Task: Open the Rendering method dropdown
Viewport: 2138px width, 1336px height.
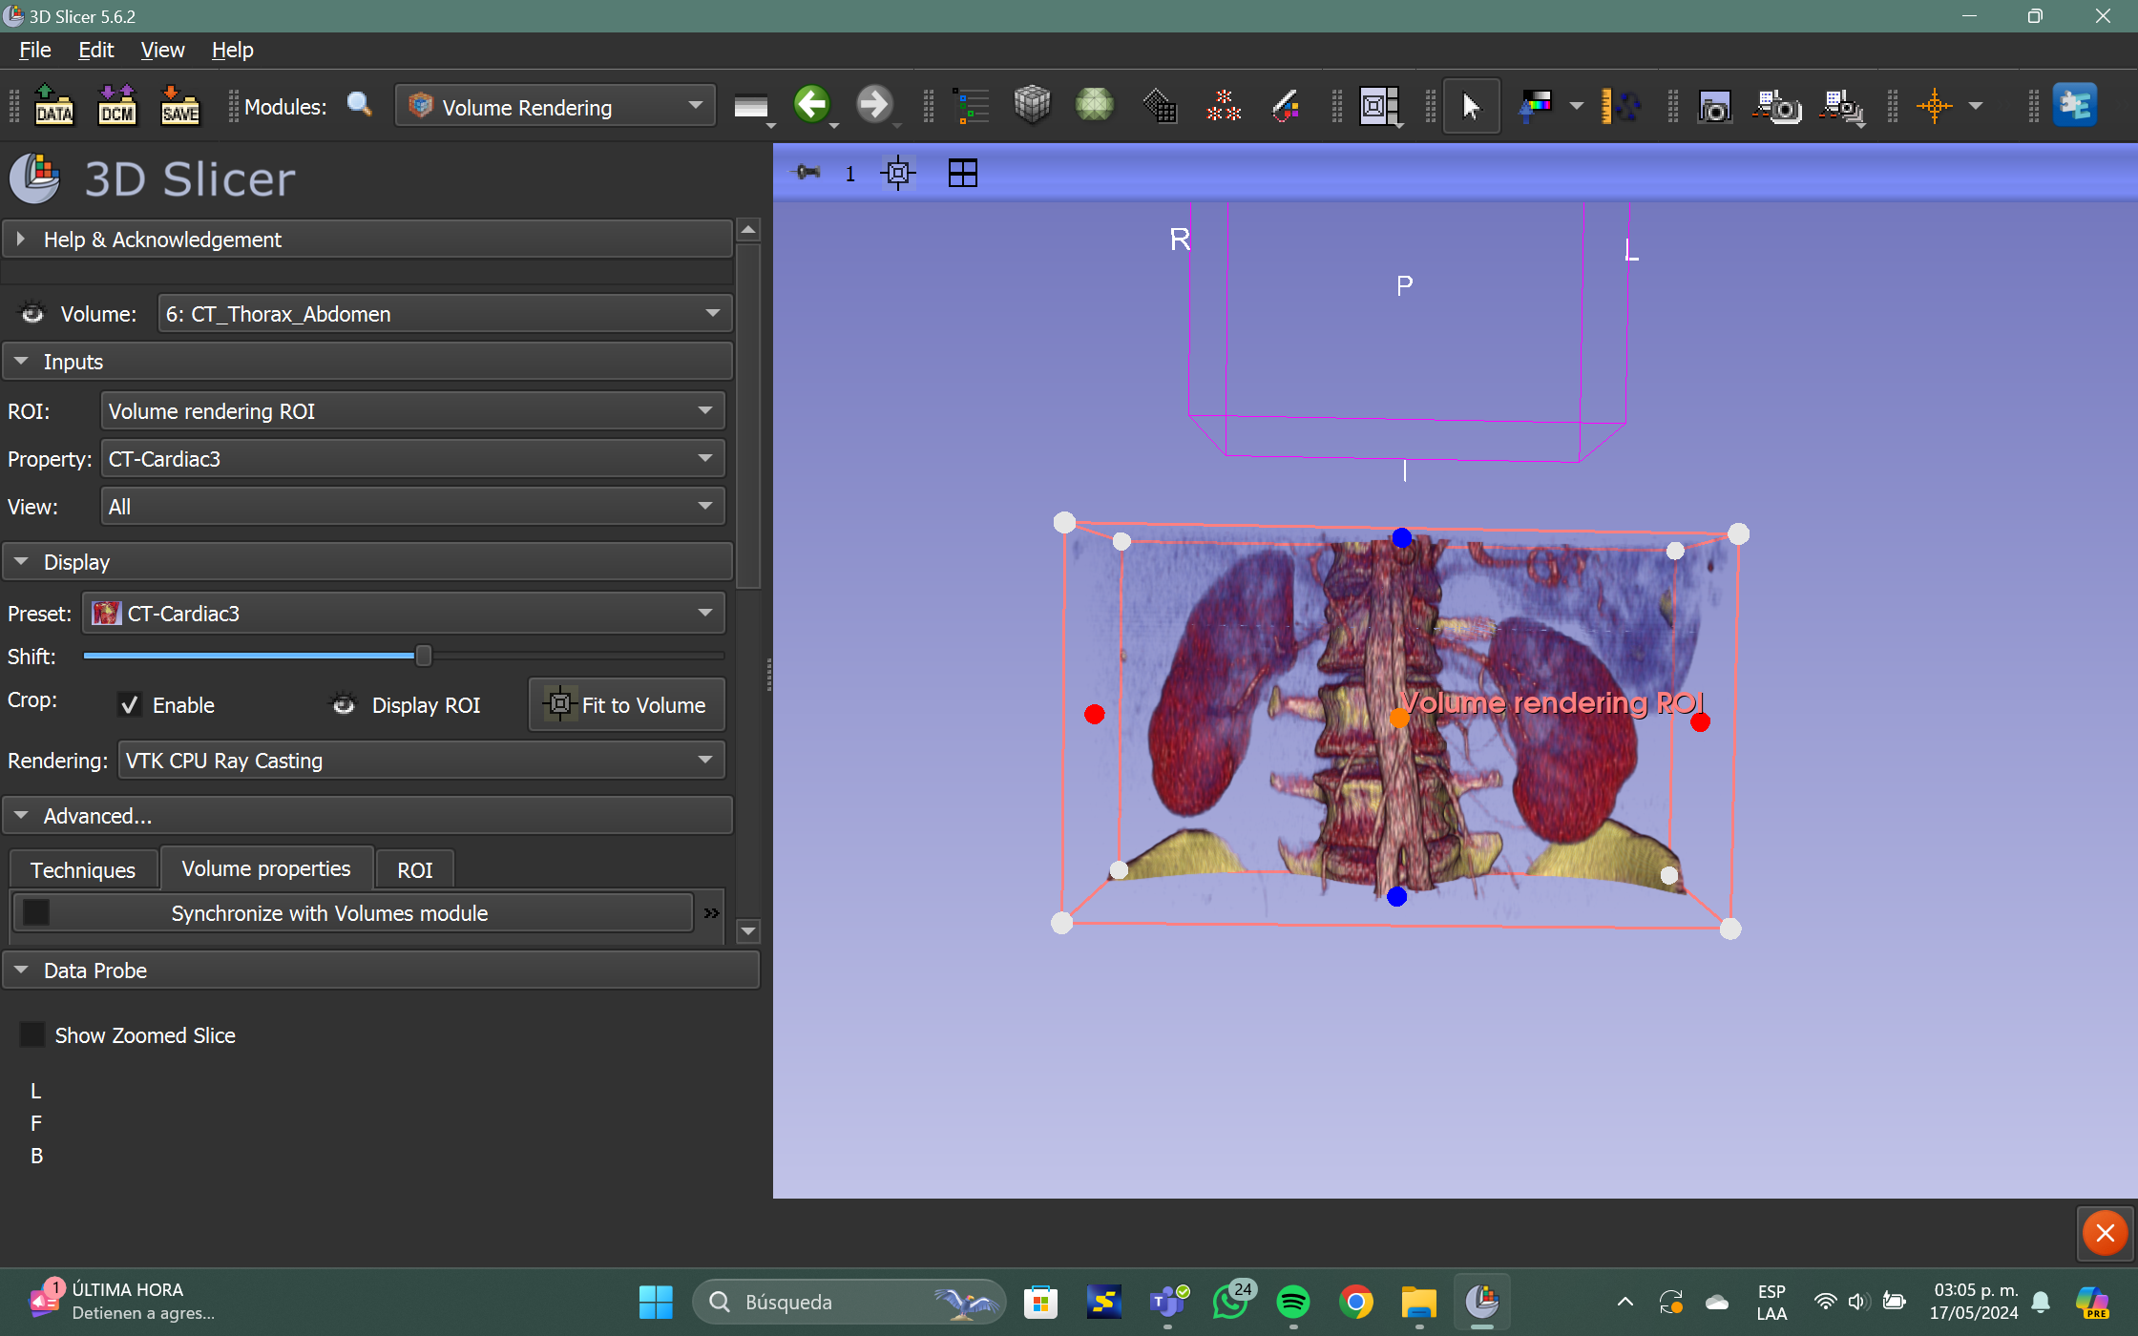Action: [420, 761]
